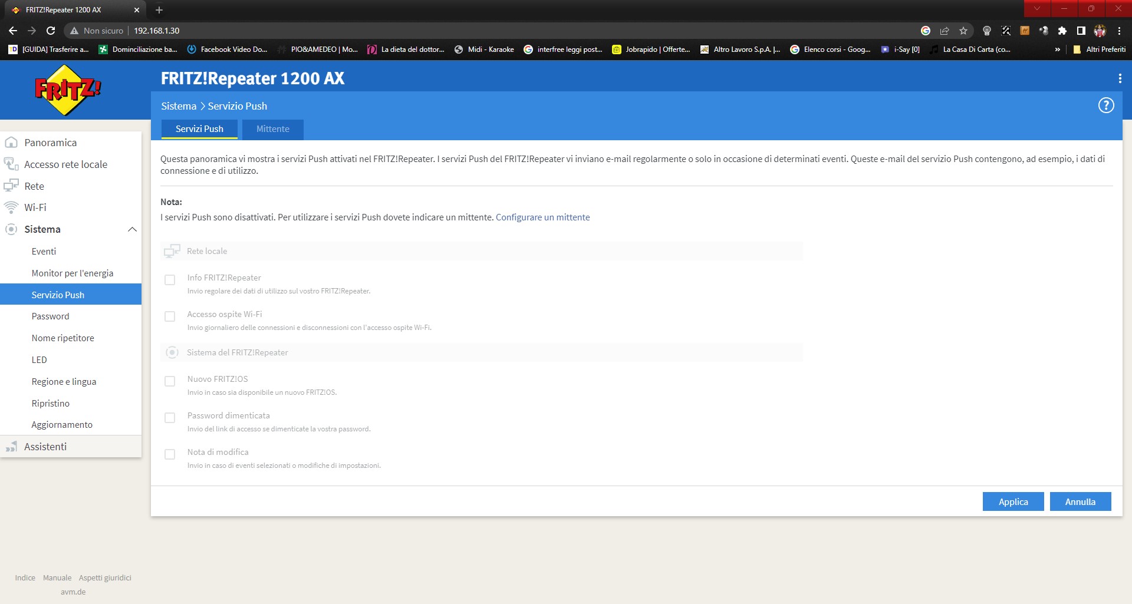
Task: Open La dieta del dottor... bookmark
Action: pyautogui.click(x=406, y=49)
